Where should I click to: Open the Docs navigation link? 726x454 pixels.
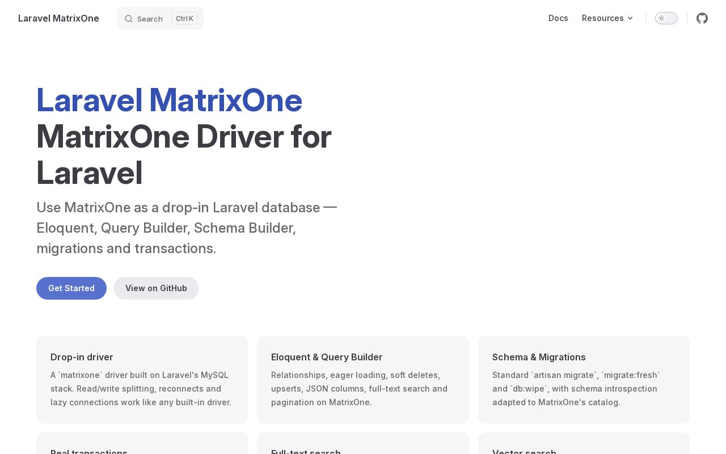[558, 18]
